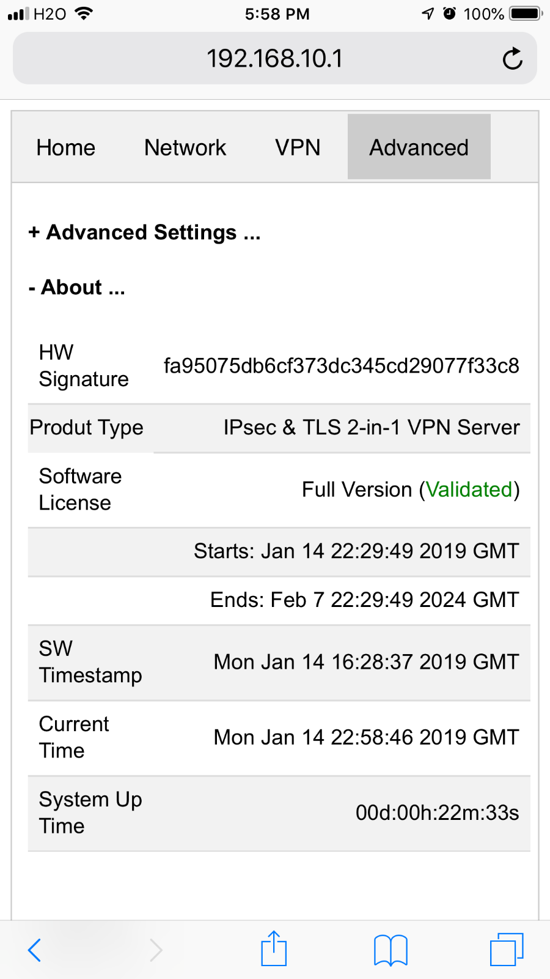The image size is (550, 979).
Task: Tap the location arrow status icon
Action: (428, 13)
